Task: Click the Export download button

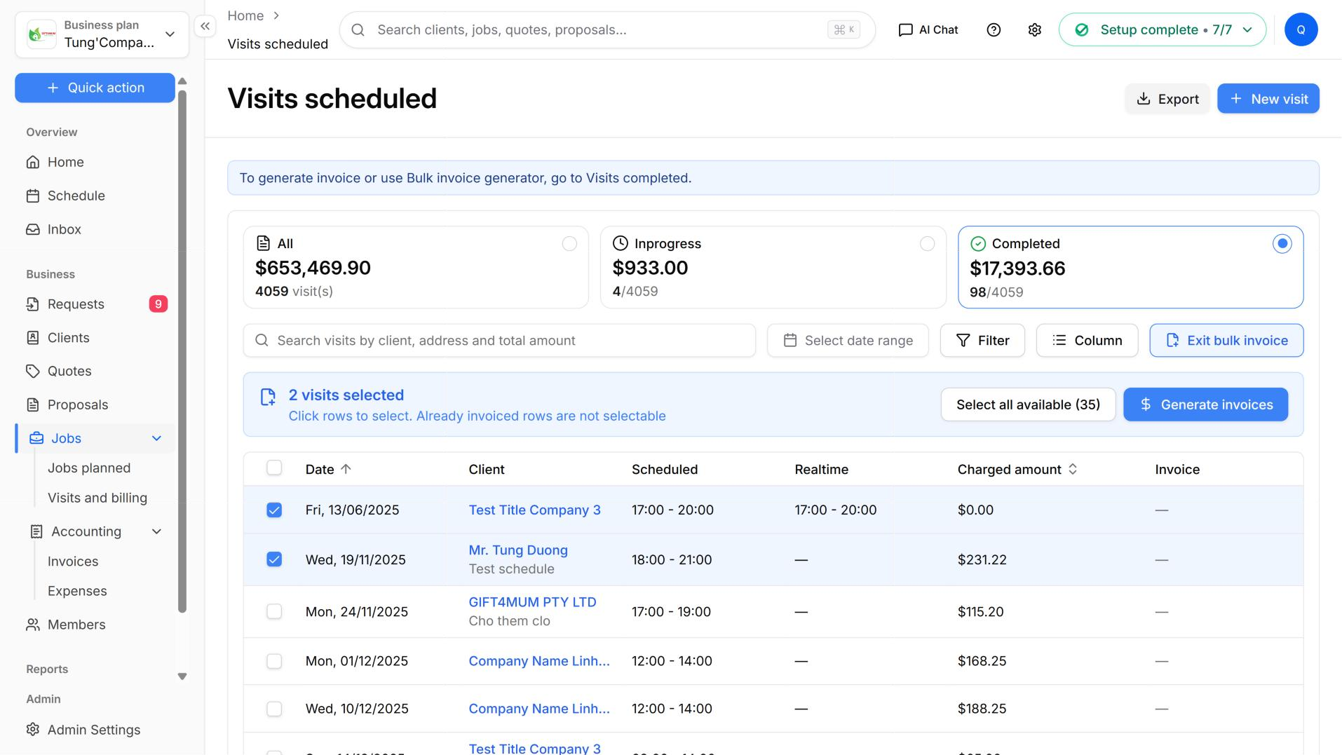Action: pos(1167,99)
